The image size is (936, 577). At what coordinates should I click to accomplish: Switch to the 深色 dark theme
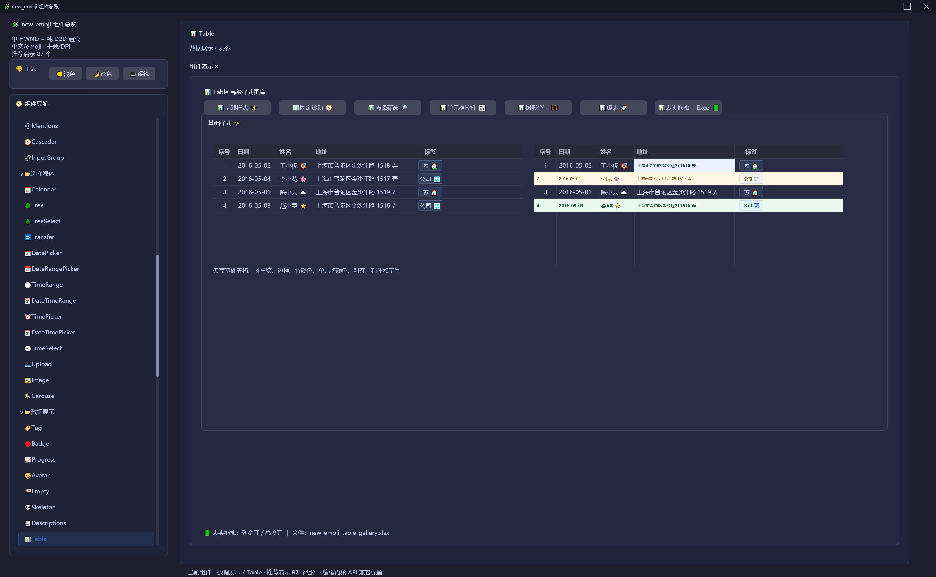(102, 74)
